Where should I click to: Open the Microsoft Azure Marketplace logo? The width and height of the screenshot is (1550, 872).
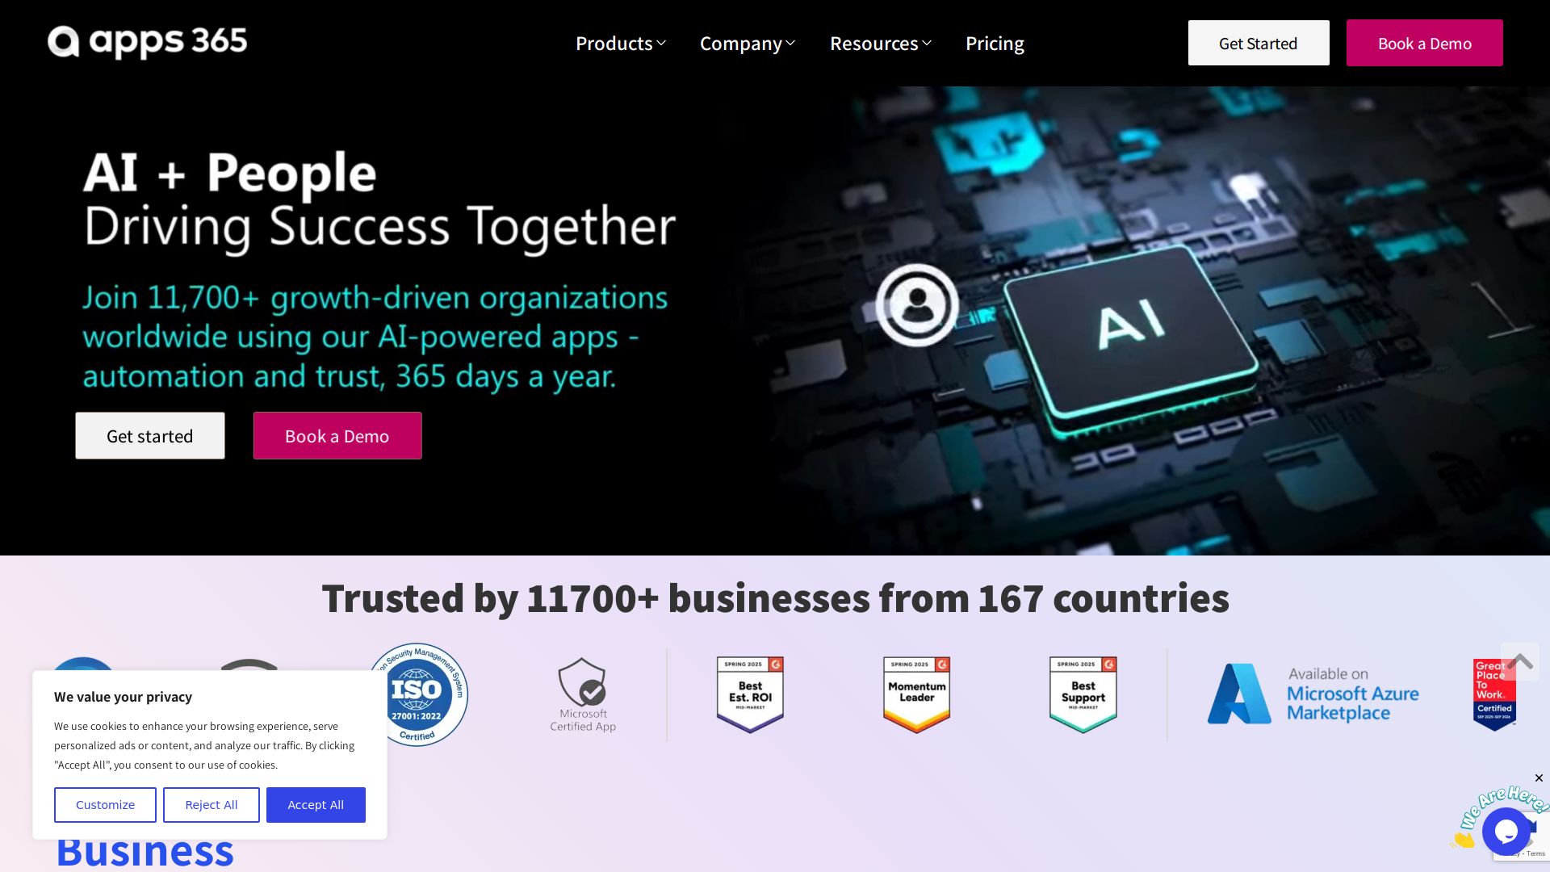click(1313, 694)
